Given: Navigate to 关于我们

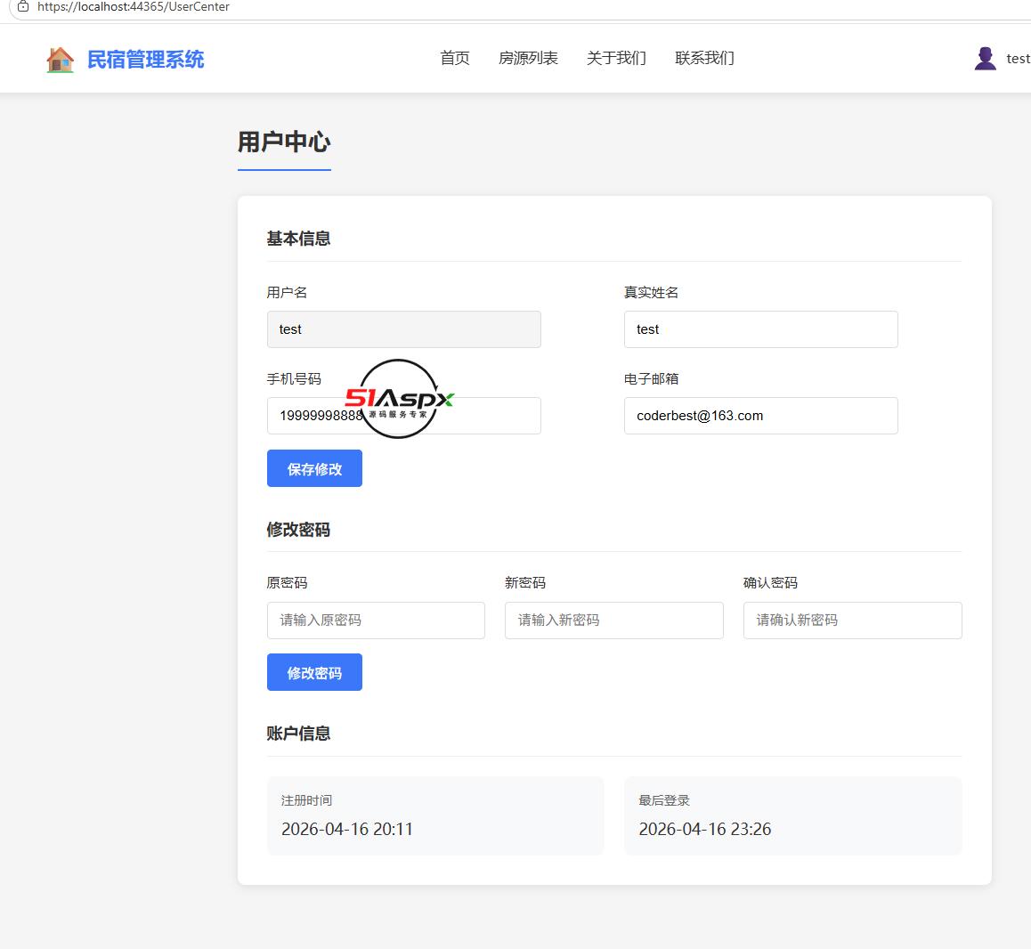Looking at the screenshot, I should 616,59.
